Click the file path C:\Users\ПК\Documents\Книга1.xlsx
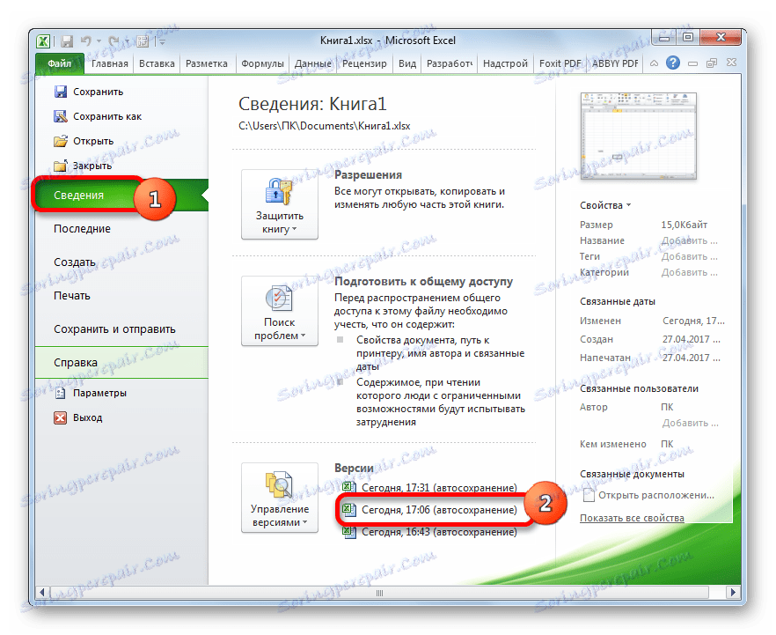Image resolution: width=776 pixels, height=635 pixels. point(324,126)
